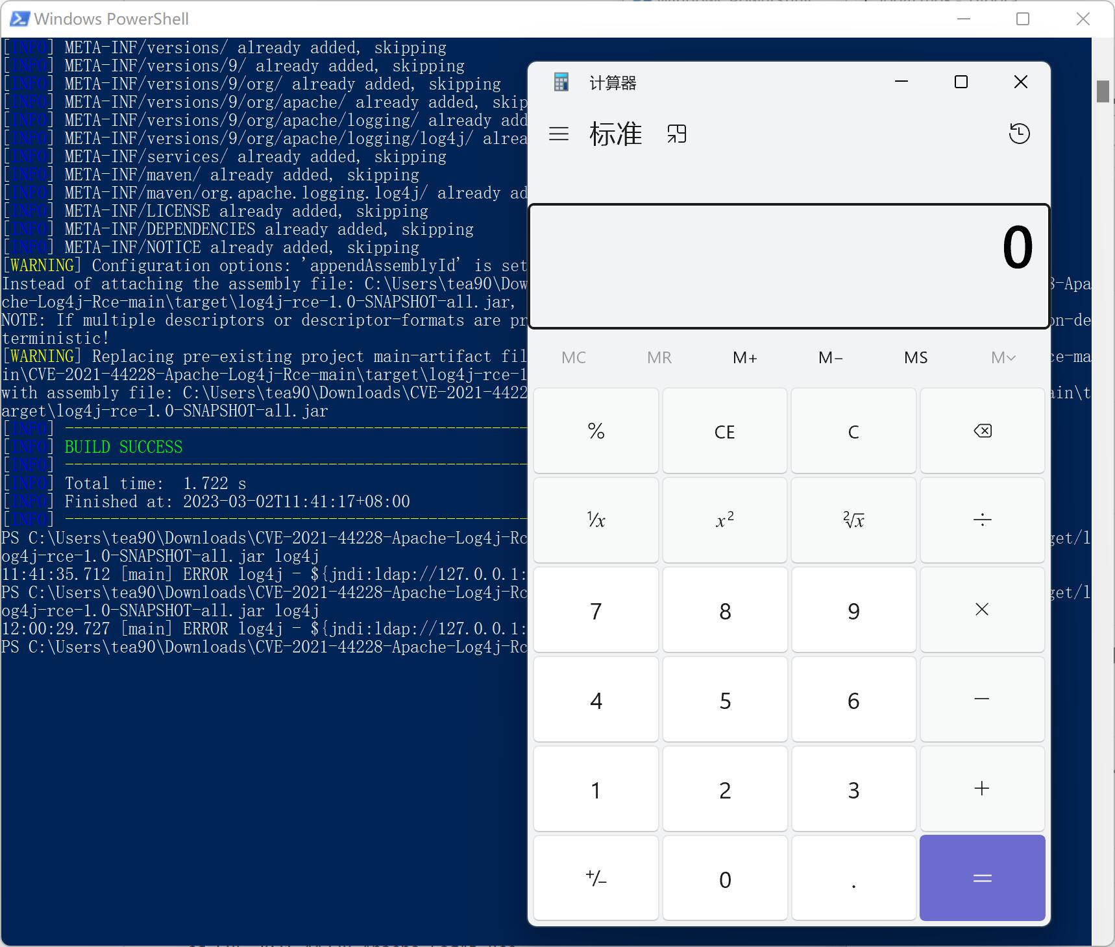Click the 'META-INF/LICENSE already added' line

[x=215, y=211]
